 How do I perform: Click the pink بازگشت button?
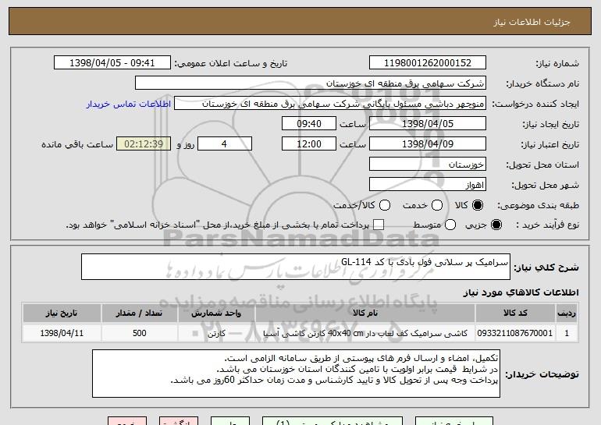179,421
